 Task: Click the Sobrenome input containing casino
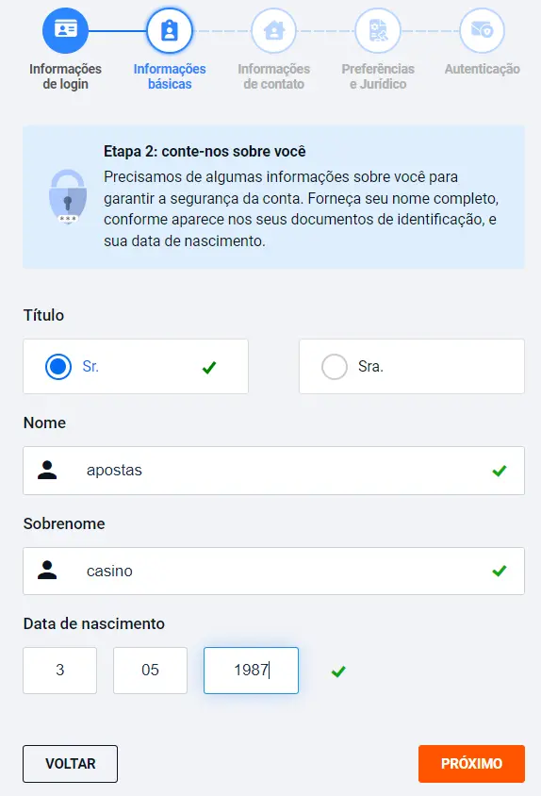tap(273, 572)
